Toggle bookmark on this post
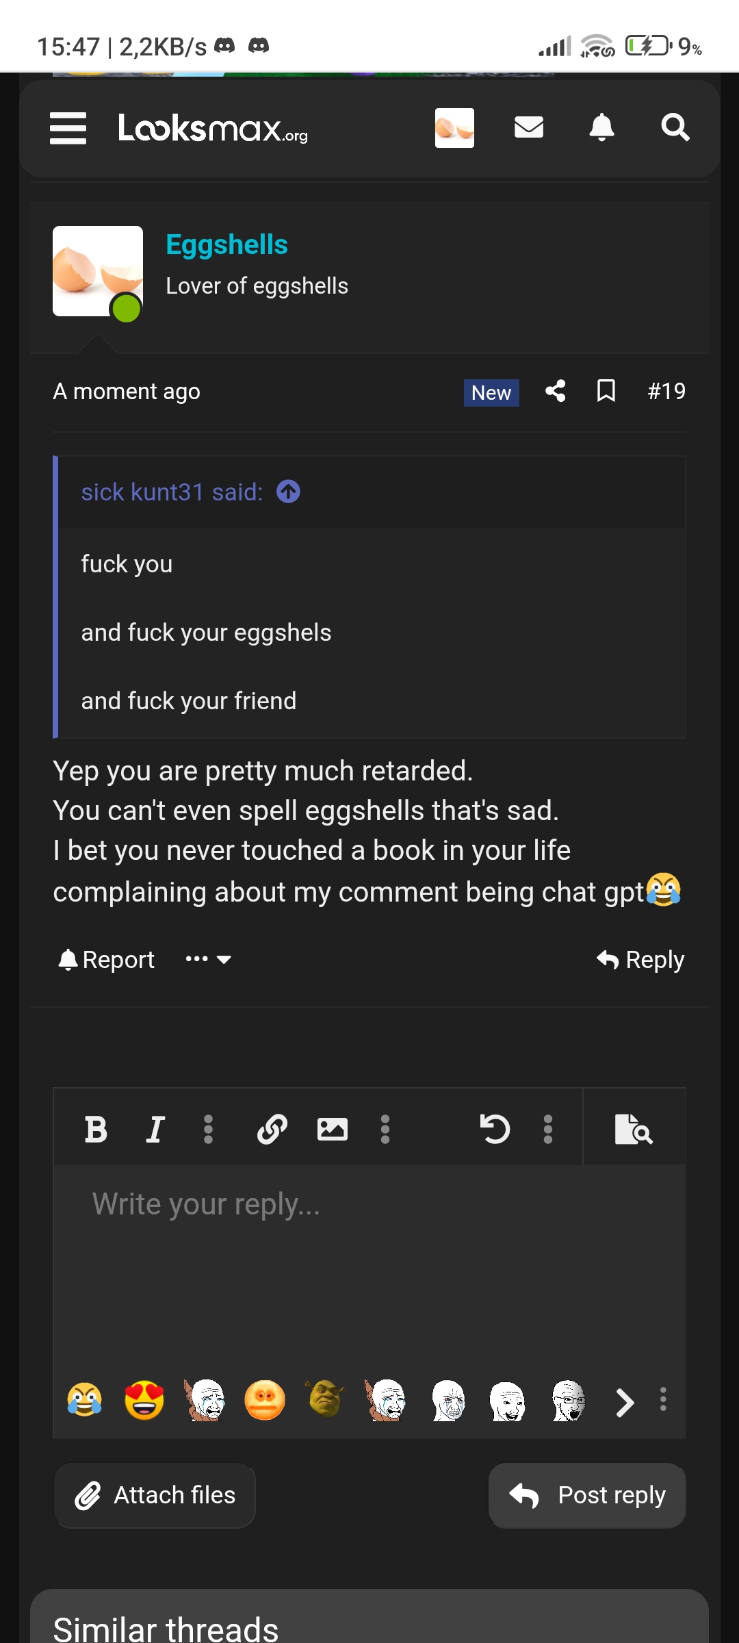 [606, 392]
